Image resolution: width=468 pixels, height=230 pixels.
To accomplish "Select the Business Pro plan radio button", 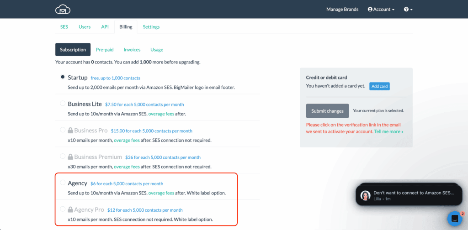I will 62,130.
